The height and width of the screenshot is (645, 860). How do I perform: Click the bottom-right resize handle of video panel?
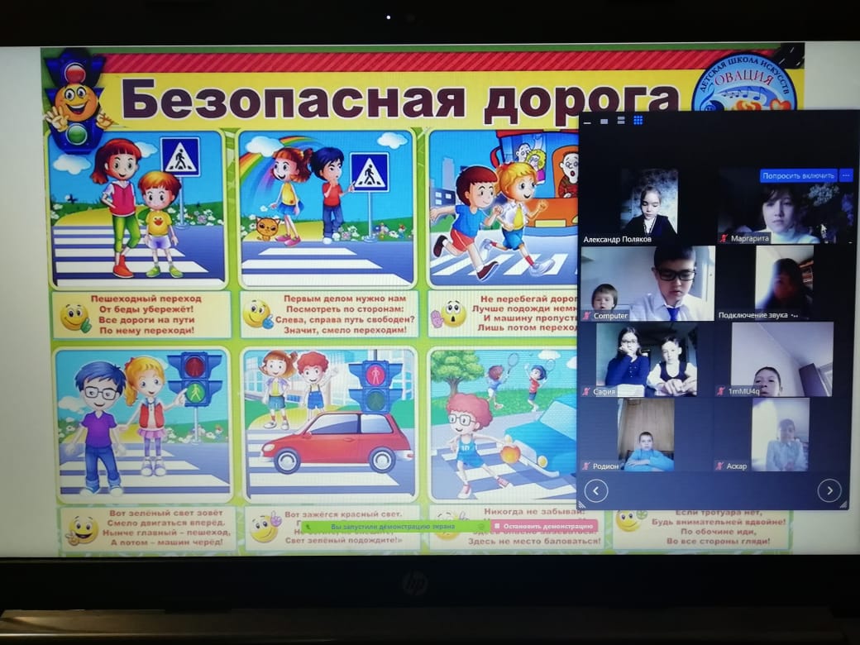[843, 504]
